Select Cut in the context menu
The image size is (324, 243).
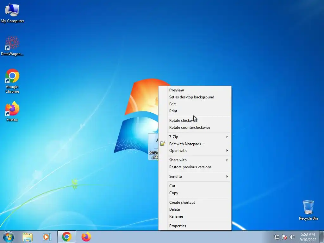click(195, 186)
